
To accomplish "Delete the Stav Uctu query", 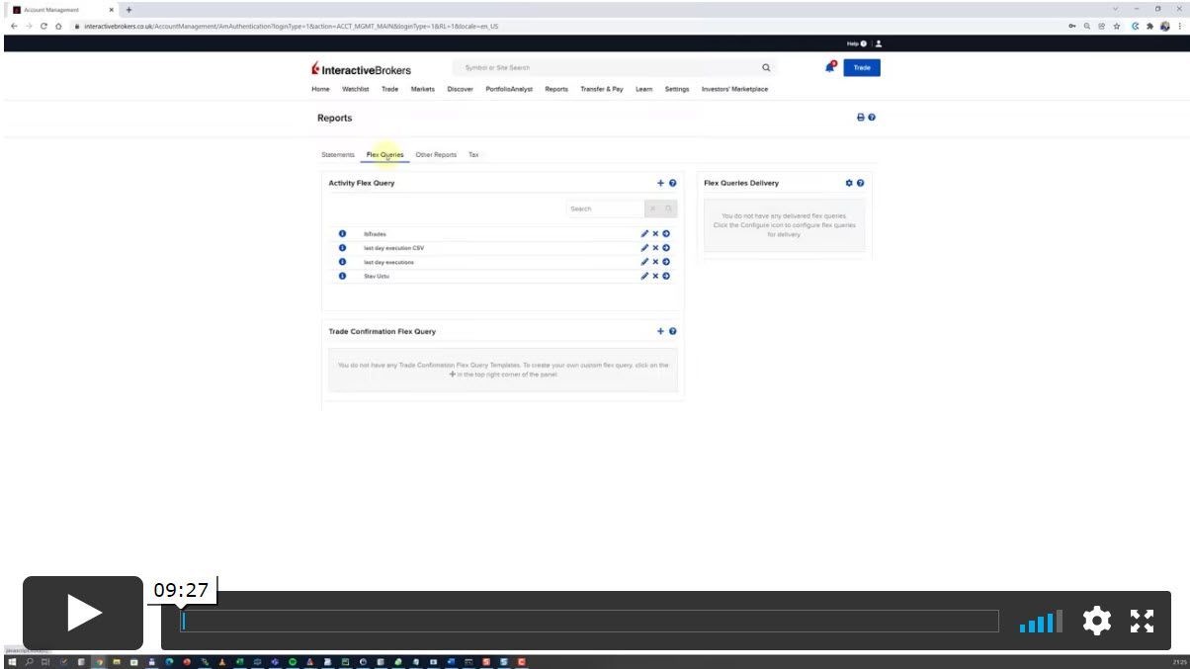I will coord(655,276).
